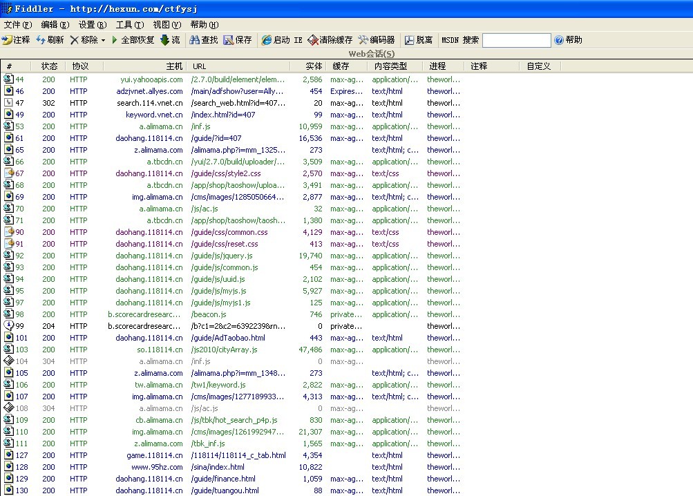The height and width of the screenshot is (496, 693).
Task: Select URL /guide/tuangou.html
Action: click(225, 490)
